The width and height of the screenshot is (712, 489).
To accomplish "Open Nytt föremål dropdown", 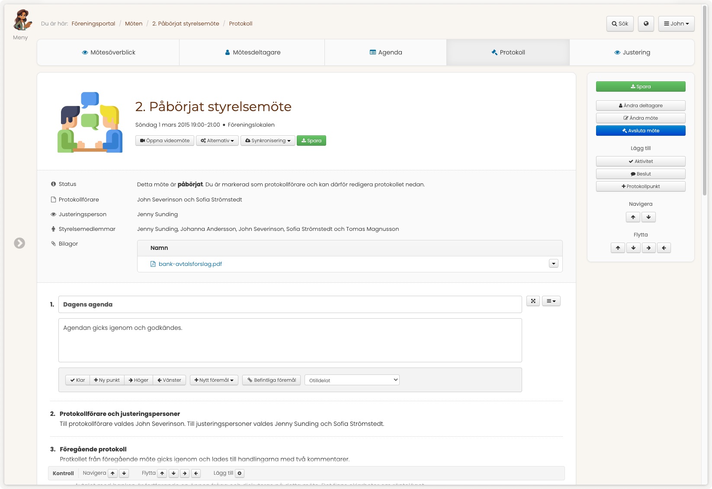I will point(214,380).
